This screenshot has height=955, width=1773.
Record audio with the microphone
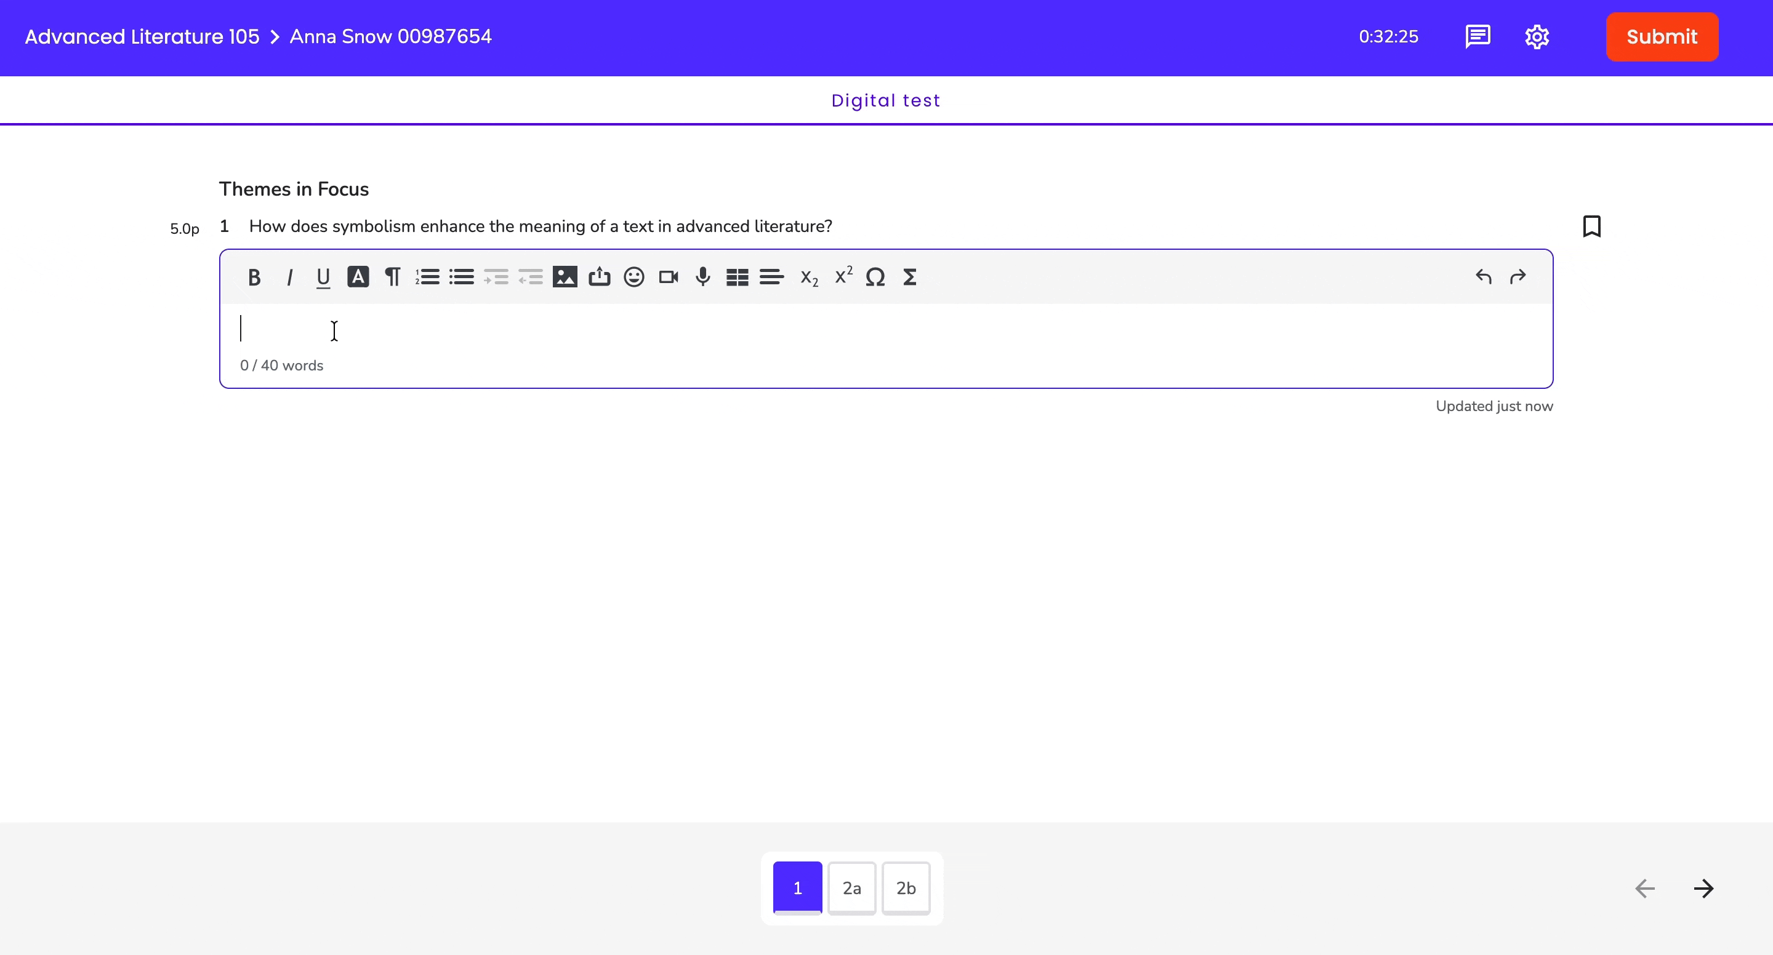tap(702, 276)
